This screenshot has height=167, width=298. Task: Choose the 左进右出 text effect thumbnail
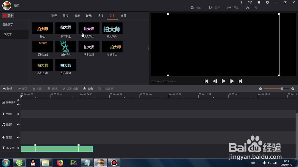pos(112,46)
